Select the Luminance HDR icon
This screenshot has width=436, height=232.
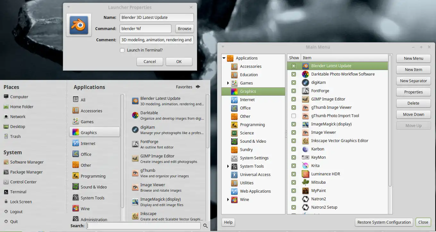tap(306, 174)
